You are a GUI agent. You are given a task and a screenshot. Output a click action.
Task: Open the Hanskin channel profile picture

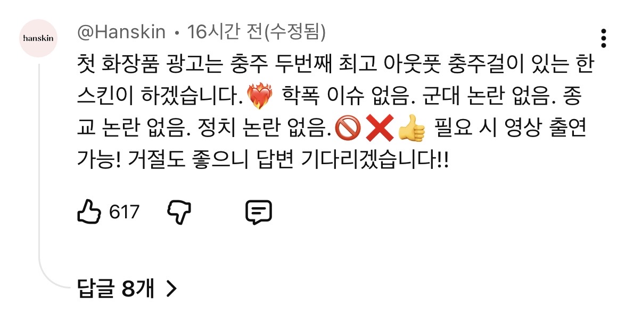point(38,38)
